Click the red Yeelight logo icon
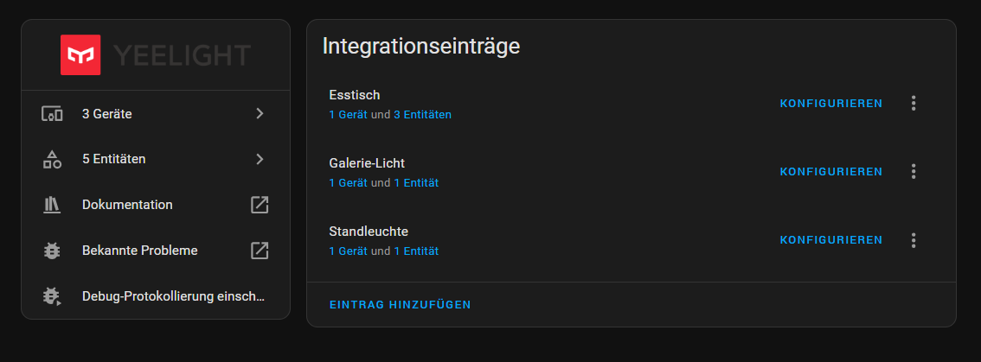This screenshot has width=981, height=362. 80,55
